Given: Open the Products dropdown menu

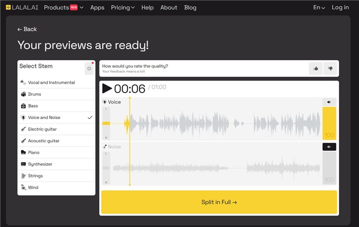Looking at the screenshot, I should (64, 7).
